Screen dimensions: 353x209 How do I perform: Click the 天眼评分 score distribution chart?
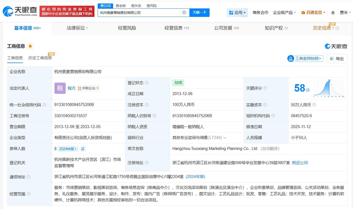coord(329,88)
